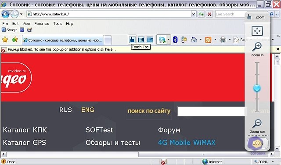Open Favorites Center with the yellow star
Image resolution: width=281 pixels, height=165 pixels.
5,40
